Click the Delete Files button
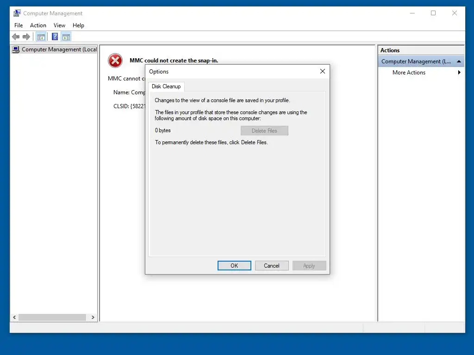Image resolution: width=474 pixels, height=355 pixels. click(x=264, y=131)
